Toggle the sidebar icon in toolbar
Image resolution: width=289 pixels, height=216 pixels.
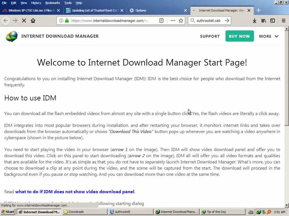pyautogui.click(x=273, y=21)
